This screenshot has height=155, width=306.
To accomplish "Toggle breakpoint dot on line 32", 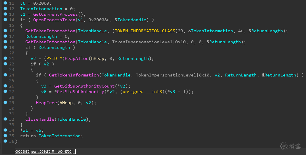I will coord(6,119).
